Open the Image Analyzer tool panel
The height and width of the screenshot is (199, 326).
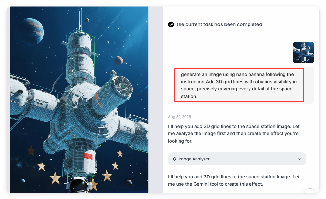click(237, 159)
